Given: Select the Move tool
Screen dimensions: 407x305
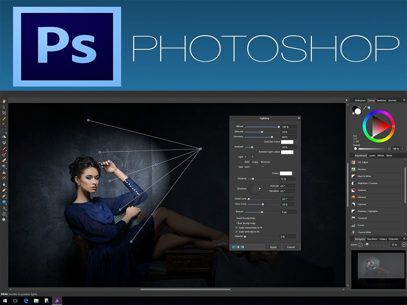Looking at the screenshot, I should tap(4, 106).
